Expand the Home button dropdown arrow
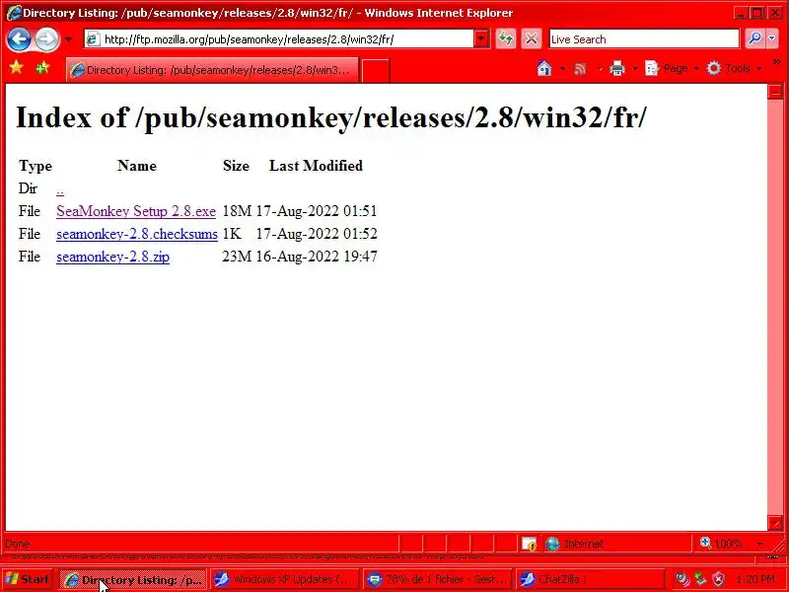The image size is (789, 592). point(562,68)
